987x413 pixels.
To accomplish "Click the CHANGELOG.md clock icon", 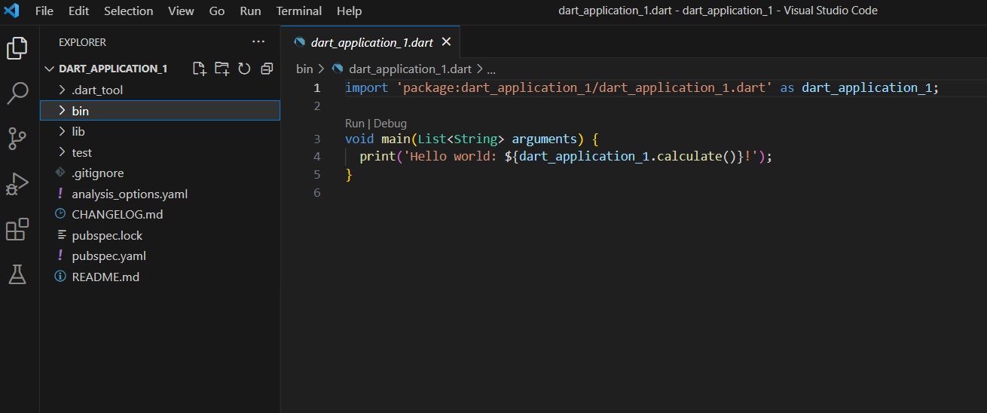I will [60, 214].
